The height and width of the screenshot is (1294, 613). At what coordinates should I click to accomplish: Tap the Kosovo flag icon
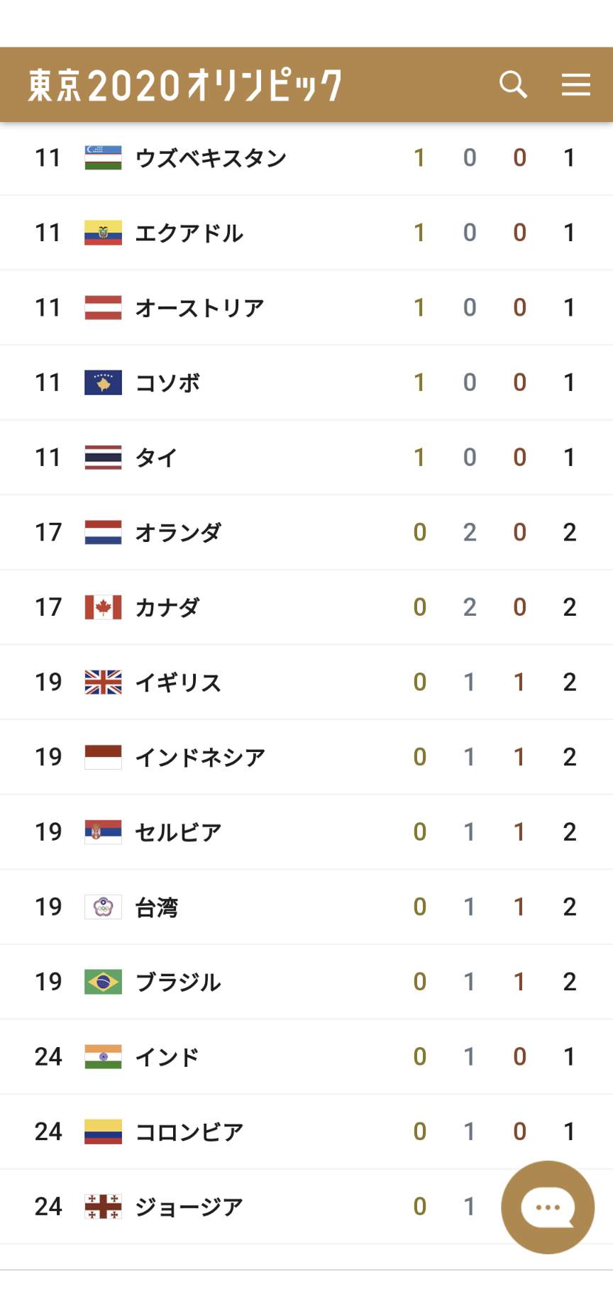tap(103, 382)
